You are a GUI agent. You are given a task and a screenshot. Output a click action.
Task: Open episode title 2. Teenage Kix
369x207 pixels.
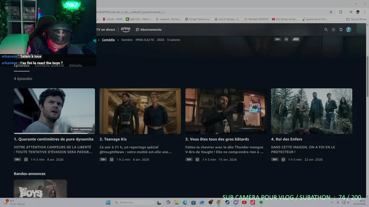113,139
